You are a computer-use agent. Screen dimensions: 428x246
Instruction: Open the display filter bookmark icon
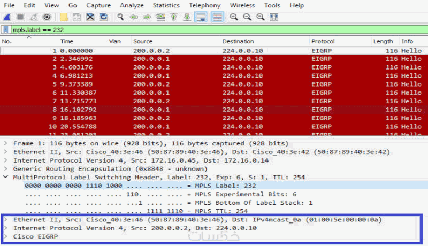(6, 30)
